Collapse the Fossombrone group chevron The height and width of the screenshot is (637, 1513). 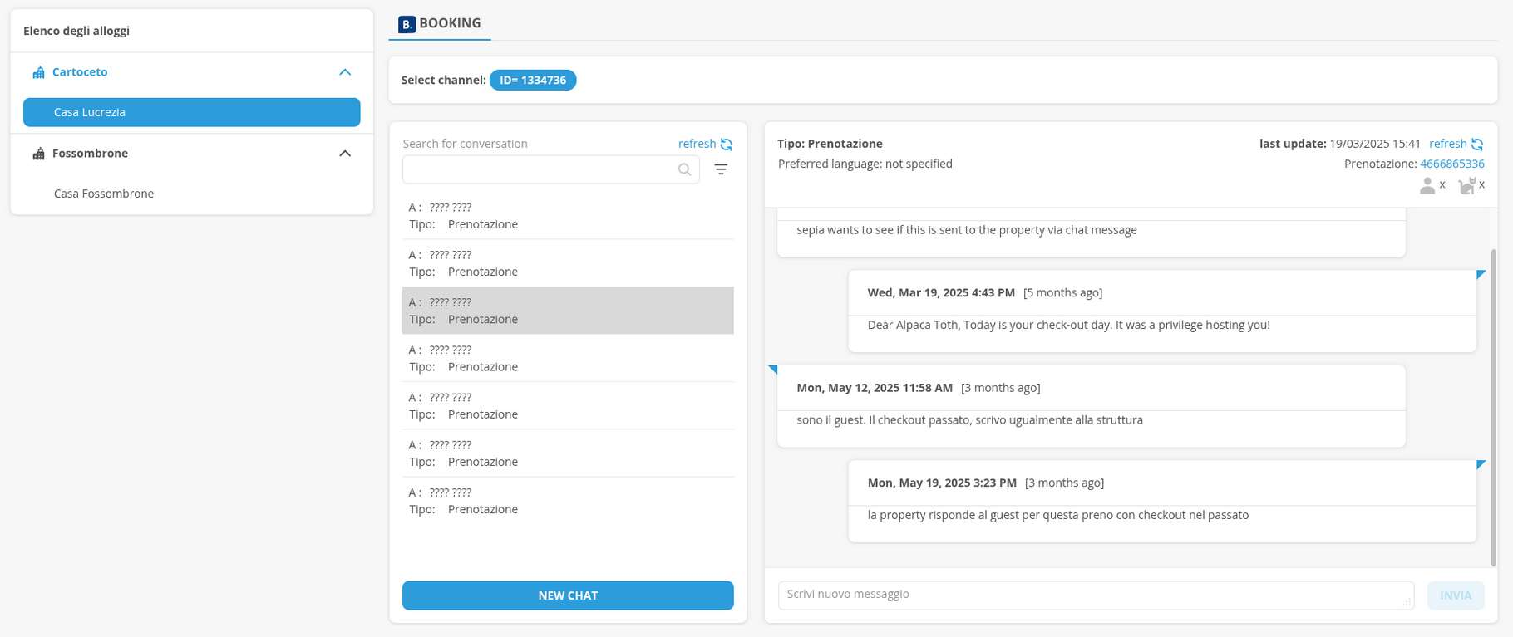point(345,154)
